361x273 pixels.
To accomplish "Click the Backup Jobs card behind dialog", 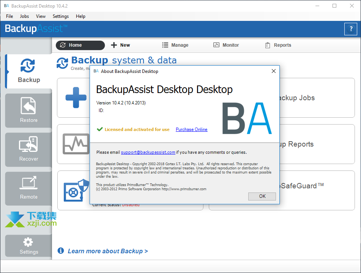I will click(x=317, y=98).
